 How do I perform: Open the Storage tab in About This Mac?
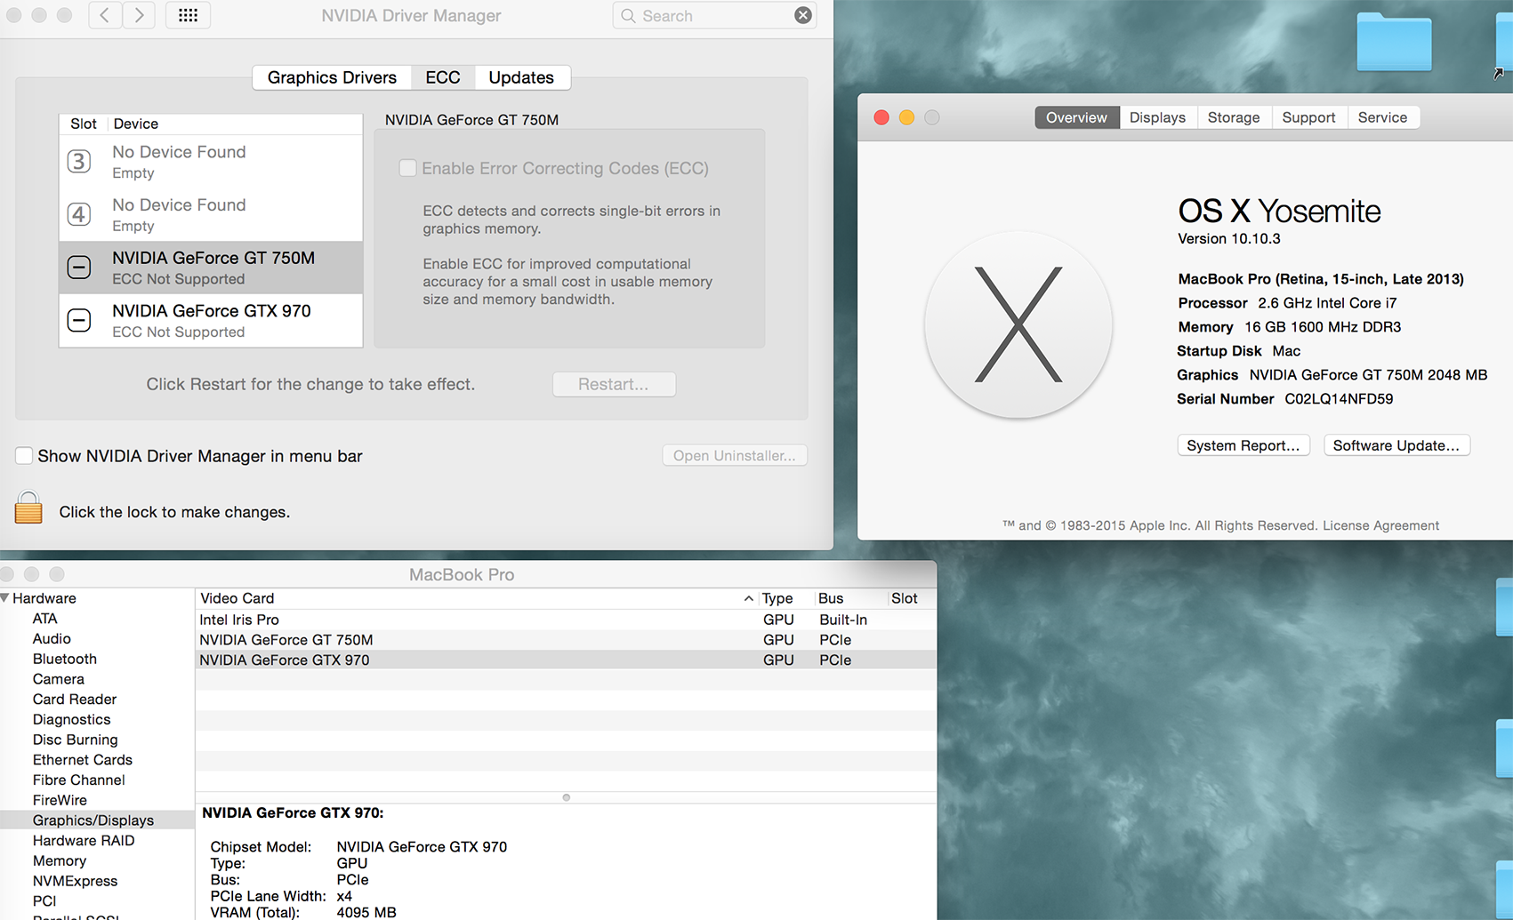pos(1234,117)
